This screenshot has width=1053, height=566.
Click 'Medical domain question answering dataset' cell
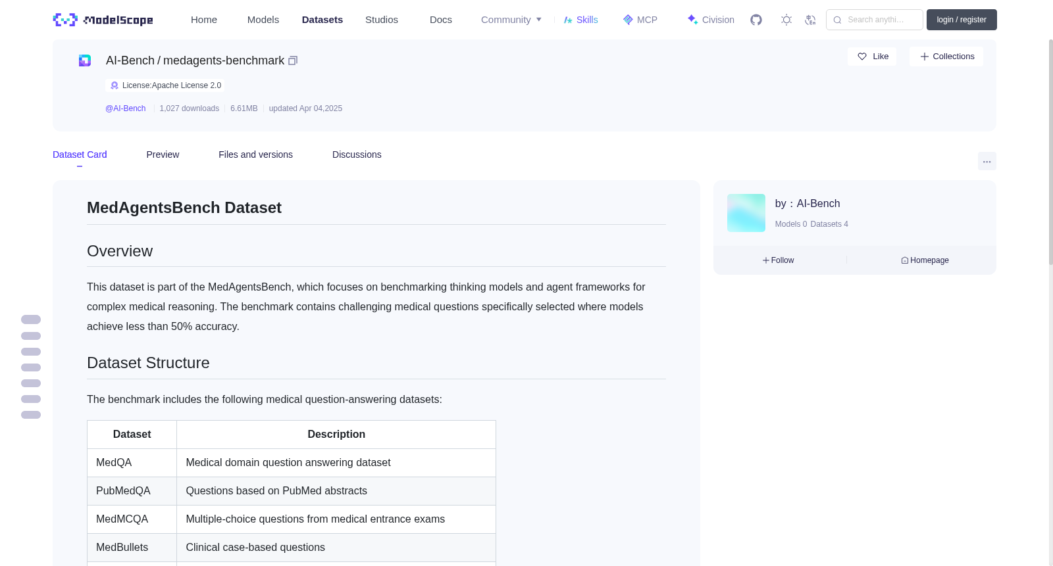[x=336, y=463]
